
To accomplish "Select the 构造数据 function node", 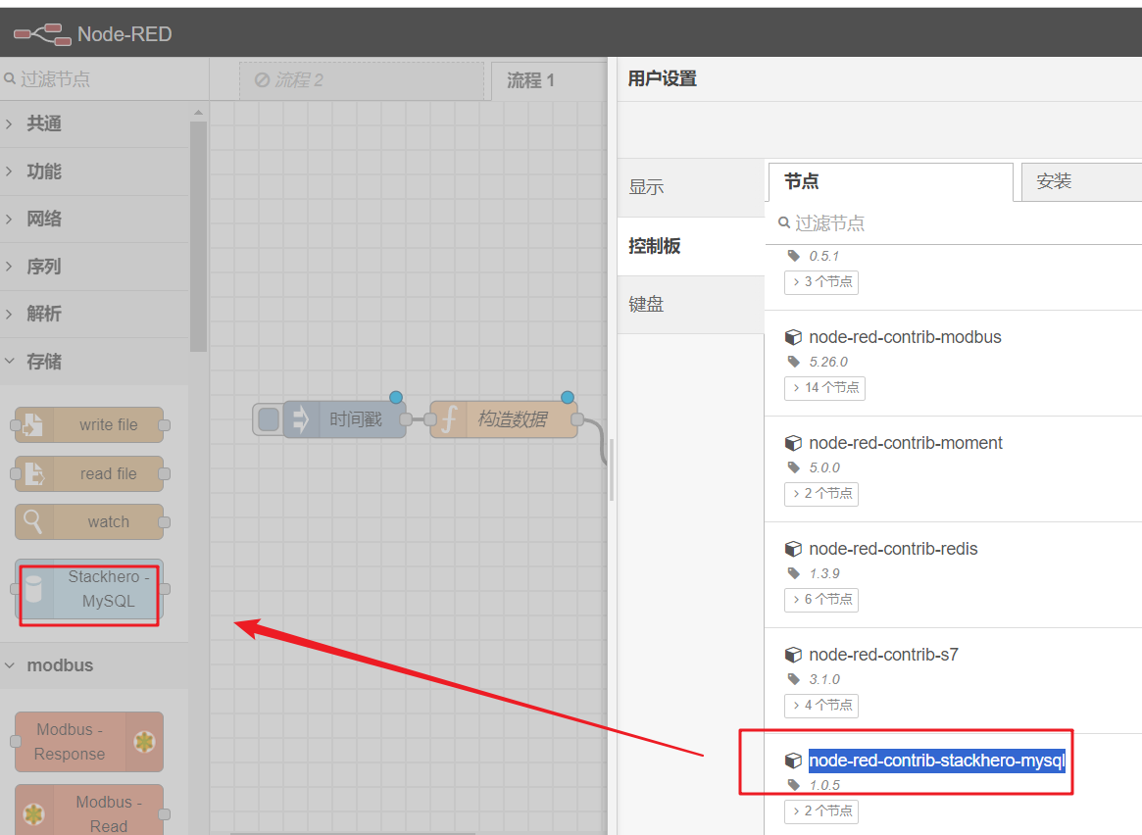I will coord(504,419).
